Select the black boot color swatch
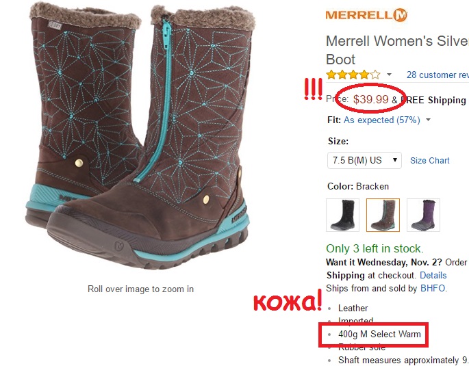This screenshot has width=469, height=366. [x=342, y=215]
